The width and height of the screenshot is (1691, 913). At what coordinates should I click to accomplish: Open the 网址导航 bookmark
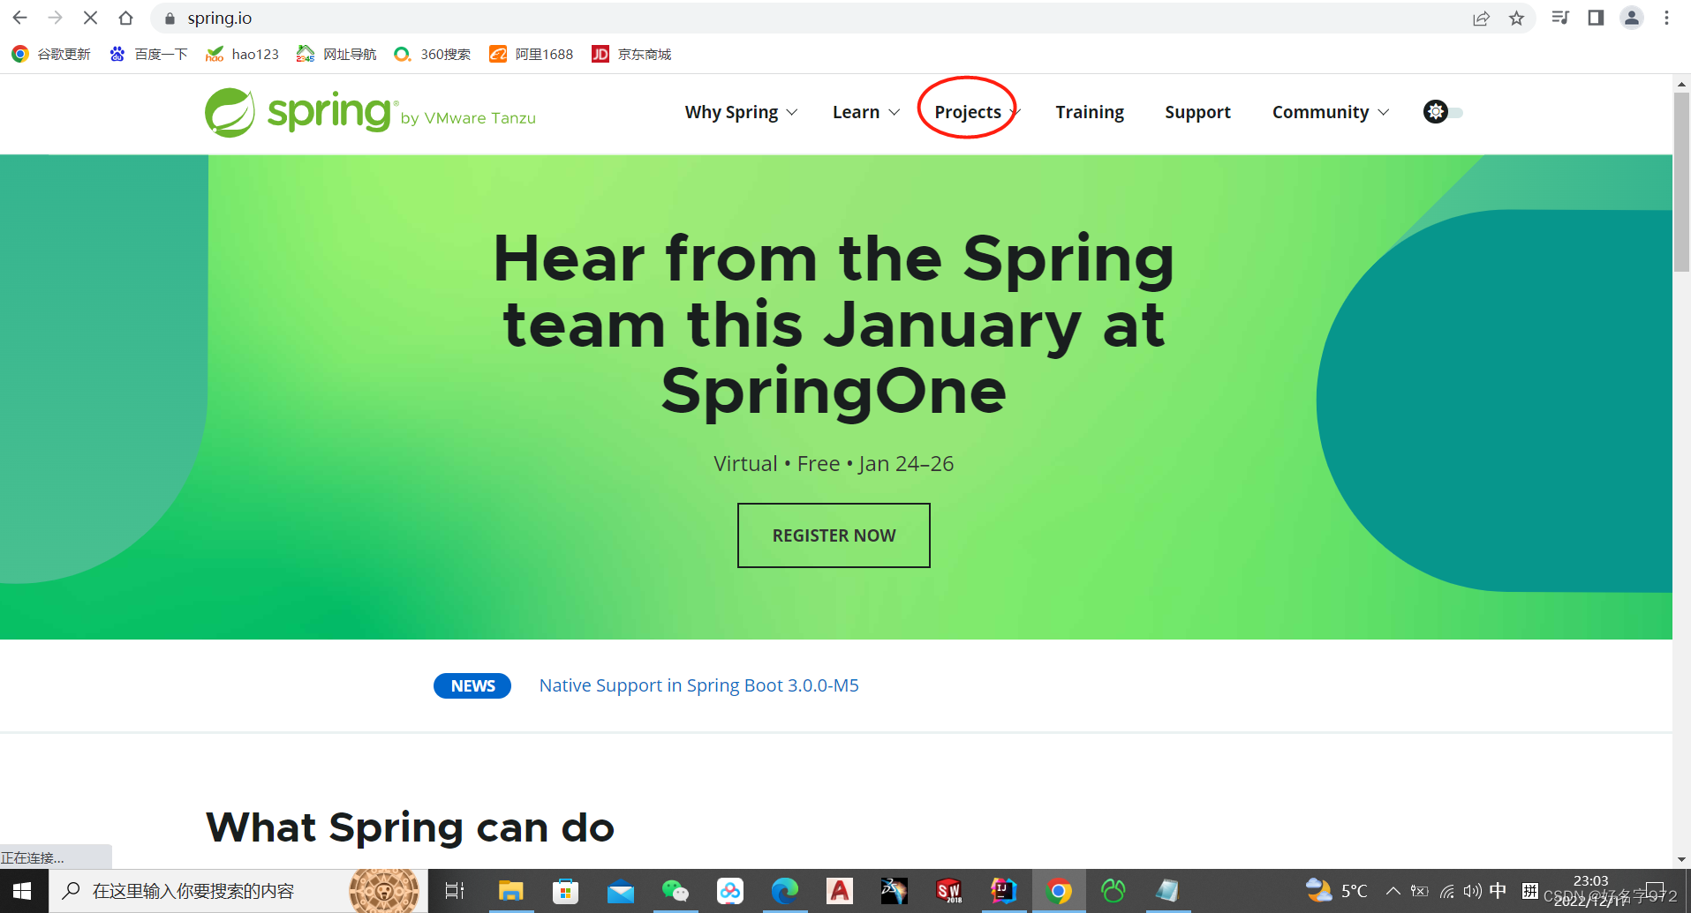(x=336, y=55)
